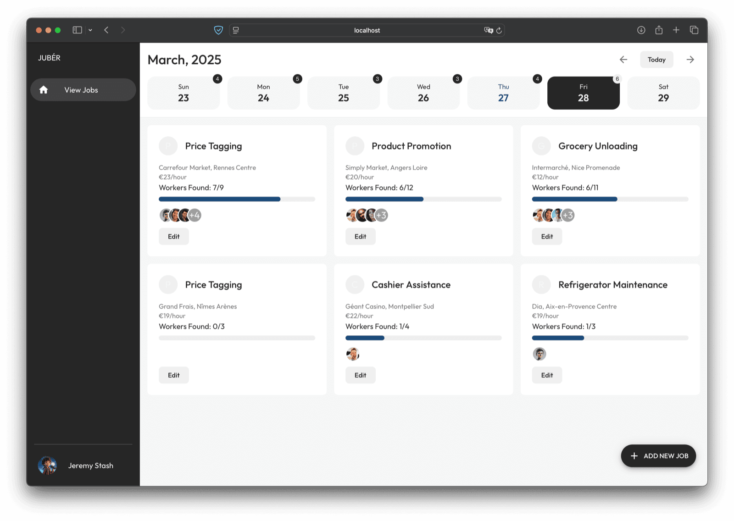734x521 pixels.
Task: Select Thu 27 day tab
Action: click(x=503, y=93)
